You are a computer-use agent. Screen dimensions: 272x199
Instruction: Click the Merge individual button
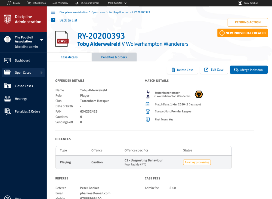pyautogui.click(x=249, y=70)
